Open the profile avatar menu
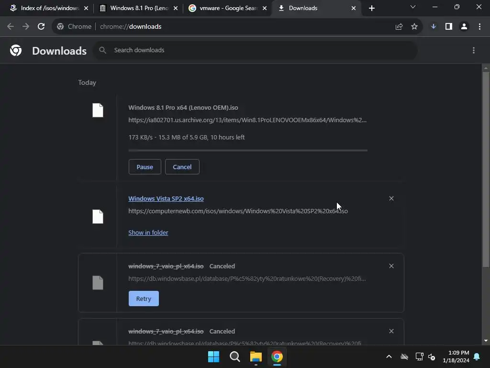The image size is (490, 368). (464, 27)
